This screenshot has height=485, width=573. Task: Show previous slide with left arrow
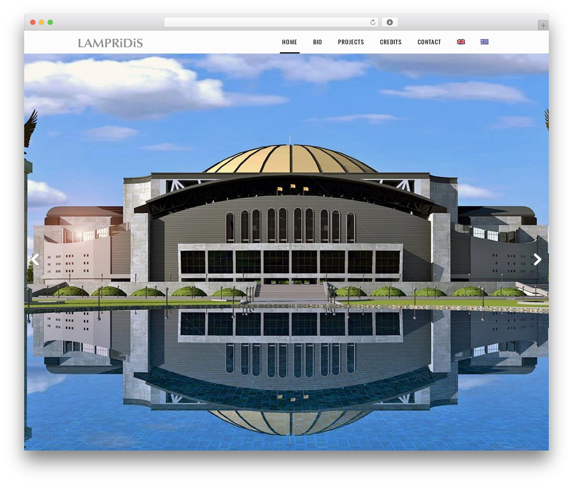click(x=35, y=259)
